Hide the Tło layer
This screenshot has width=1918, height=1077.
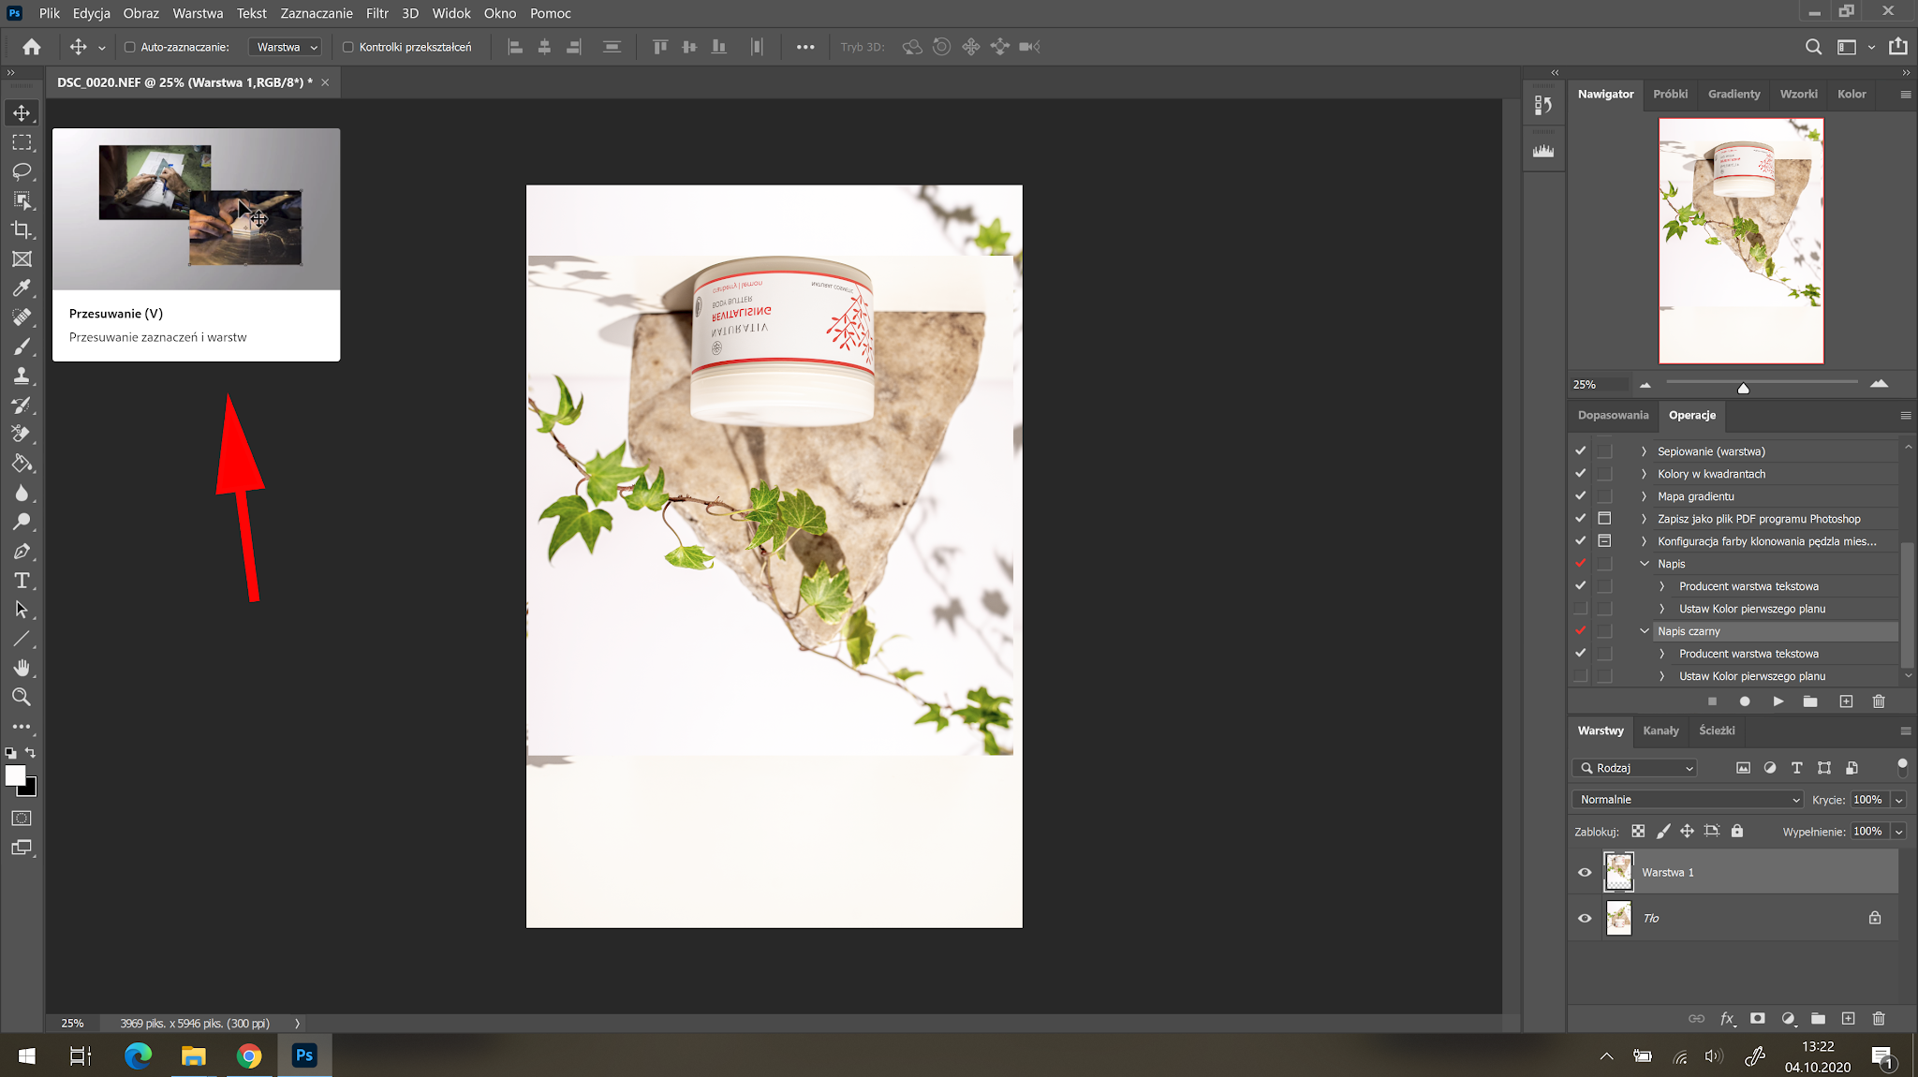click(1585, 918)
